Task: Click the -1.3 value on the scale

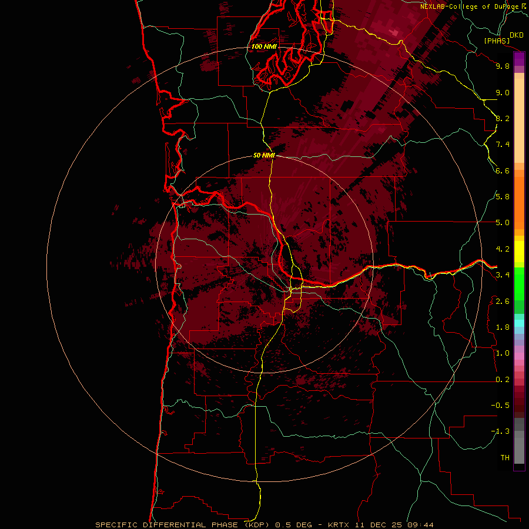Action: point(500,432)
